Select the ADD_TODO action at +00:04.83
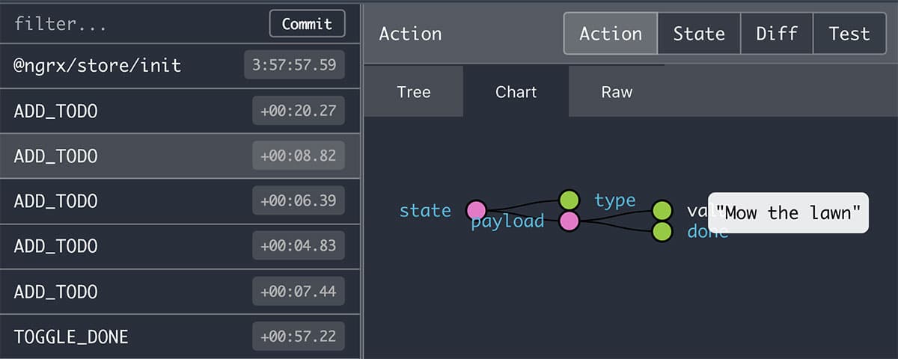Image resolution: width=898 pixels, height=359 pixels. click(x=180, y=246)
